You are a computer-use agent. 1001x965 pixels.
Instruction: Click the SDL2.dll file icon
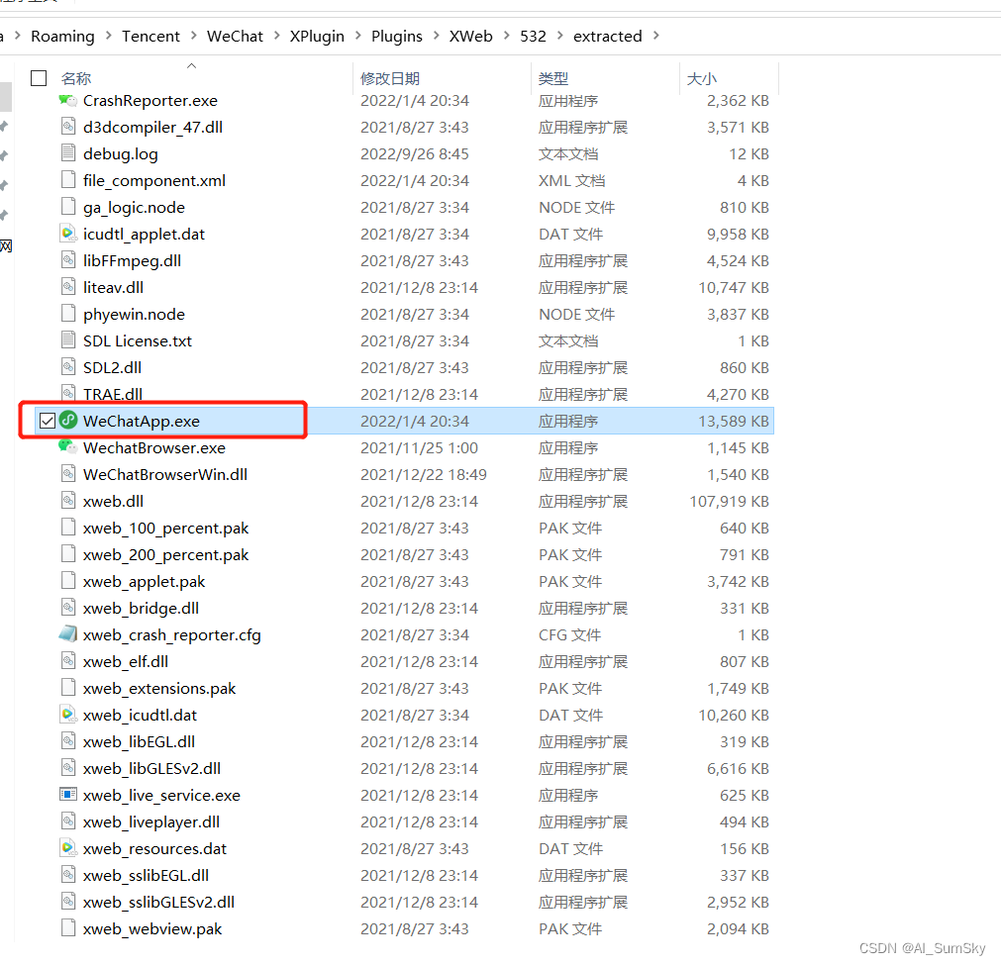pyautogui.click(x=67, y=367)
